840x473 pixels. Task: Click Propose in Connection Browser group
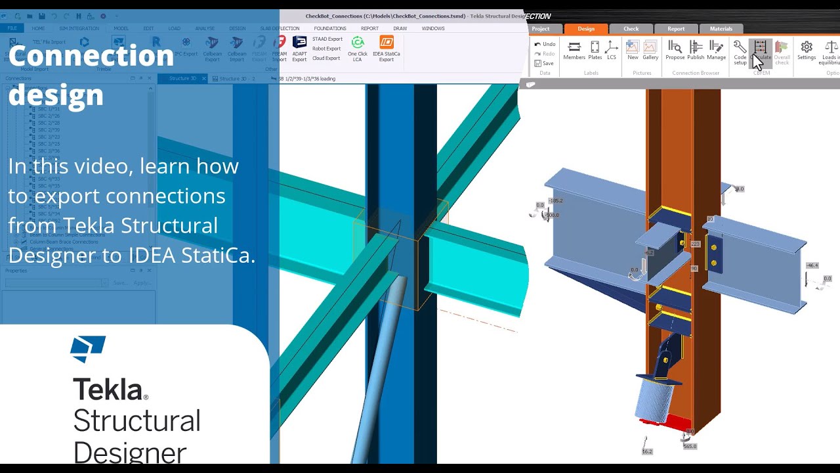(x=675, y=51)
